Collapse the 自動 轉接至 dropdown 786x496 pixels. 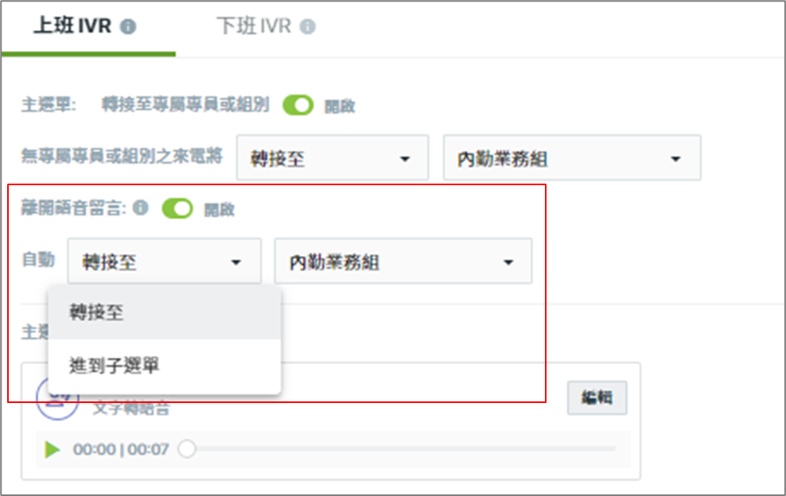point(165,261)
